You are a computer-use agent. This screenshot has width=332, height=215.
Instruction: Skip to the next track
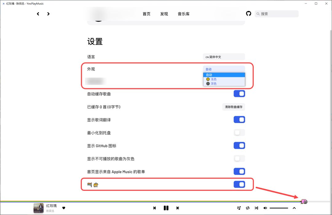tap(178, 208)
